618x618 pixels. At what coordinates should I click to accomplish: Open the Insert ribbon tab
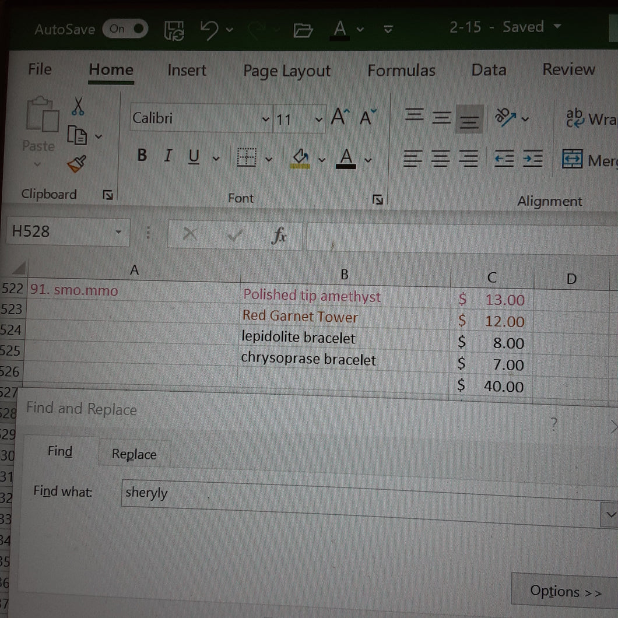point(187,70)
